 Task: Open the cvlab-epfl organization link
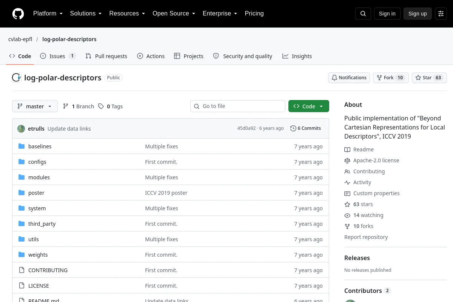coord(20,39)
